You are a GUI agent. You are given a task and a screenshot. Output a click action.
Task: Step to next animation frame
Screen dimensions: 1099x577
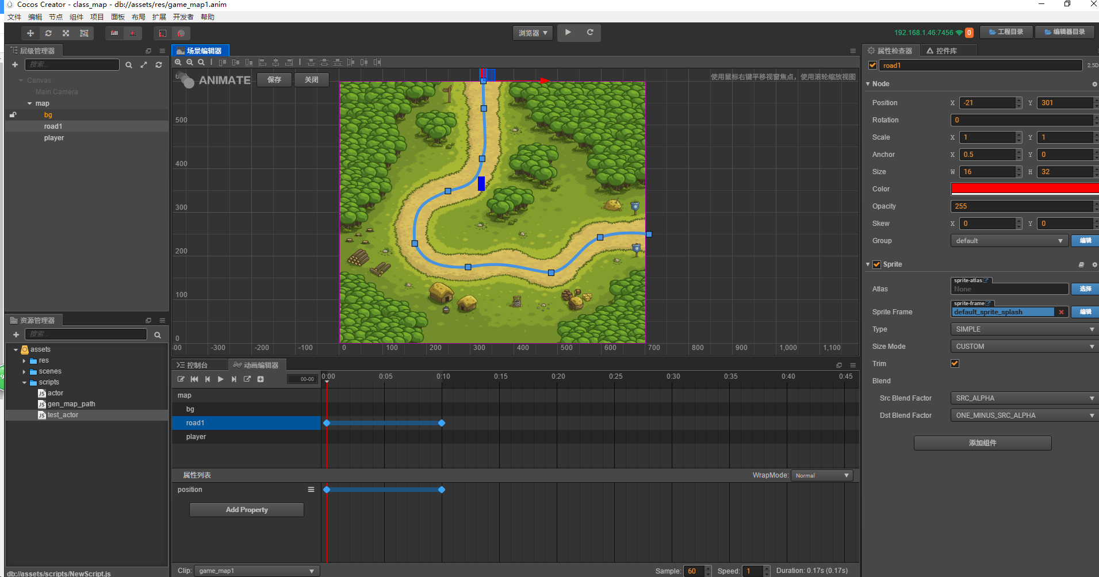pyautogui.click(x=234, y=379)
